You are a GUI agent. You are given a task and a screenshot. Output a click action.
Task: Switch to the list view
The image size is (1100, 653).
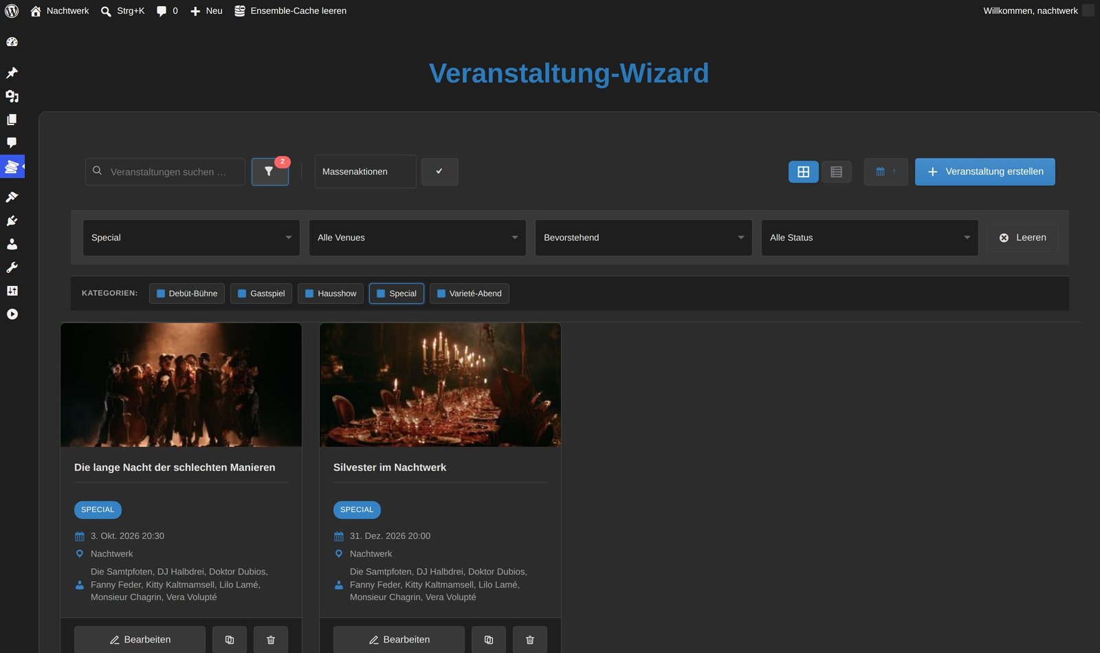(x=836, y=172)
